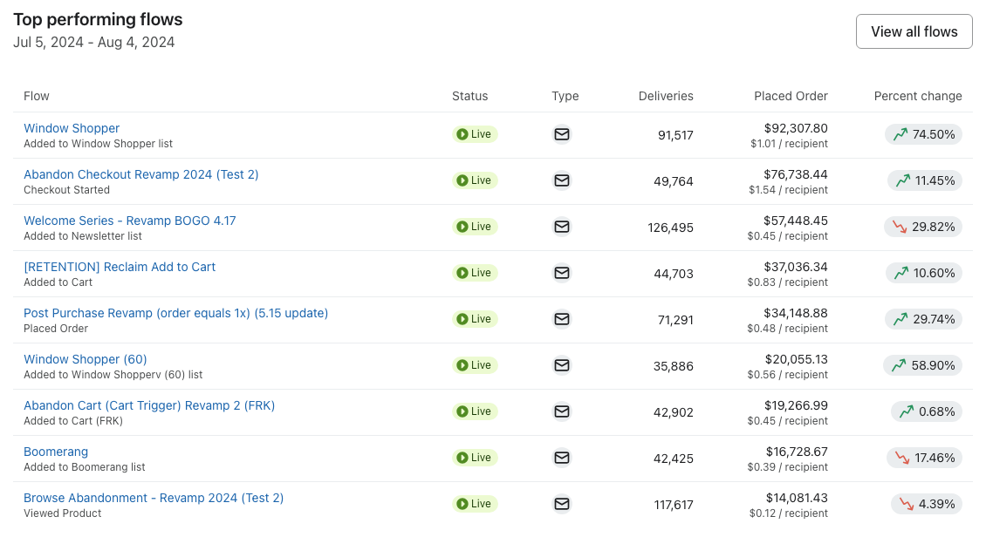
Task: Open Welcome Series - Revamp BOGO 4.17 flow
Action: click(x=130, y=221)
